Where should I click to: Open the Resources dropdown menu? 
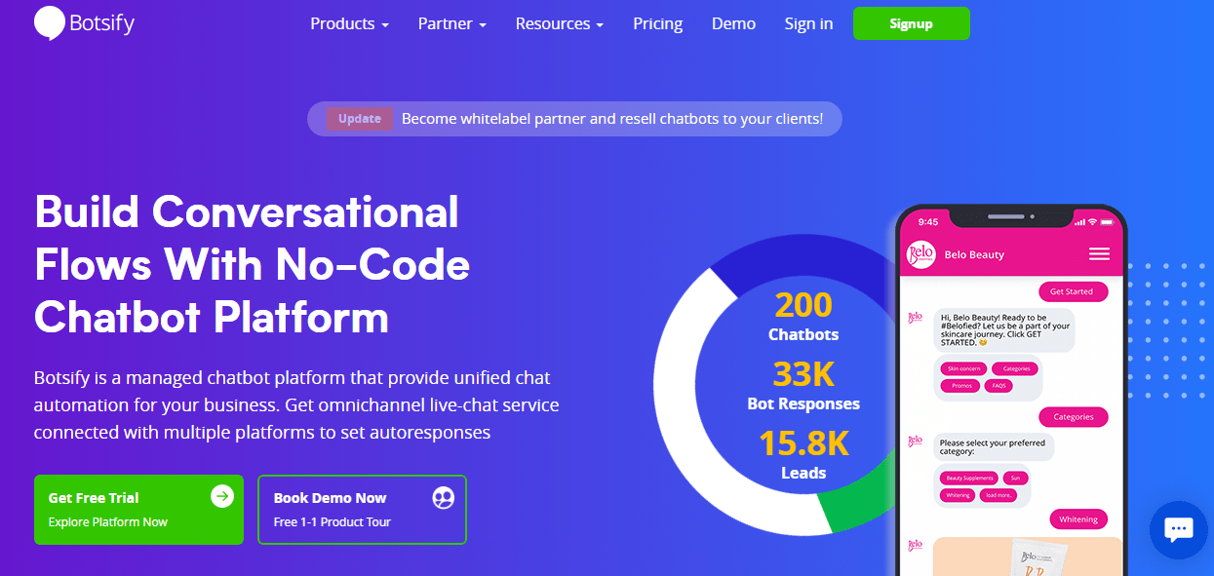click(559, 23)
